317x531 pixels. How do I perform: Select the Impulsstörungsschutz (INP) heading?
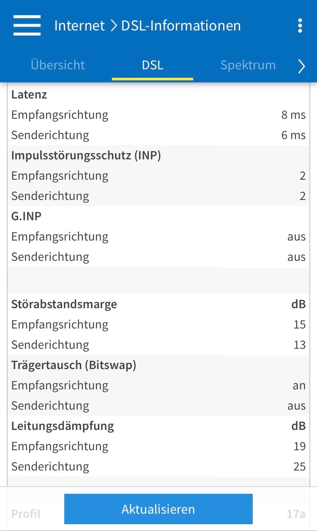(x=86, y=156)
